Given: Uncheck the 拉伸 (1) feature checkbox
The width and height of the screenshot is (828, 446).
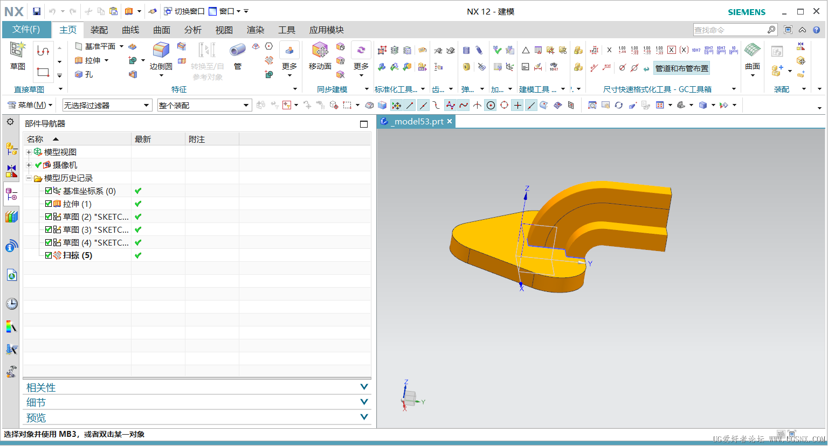Looking at the screenshot, I should 49,204.
